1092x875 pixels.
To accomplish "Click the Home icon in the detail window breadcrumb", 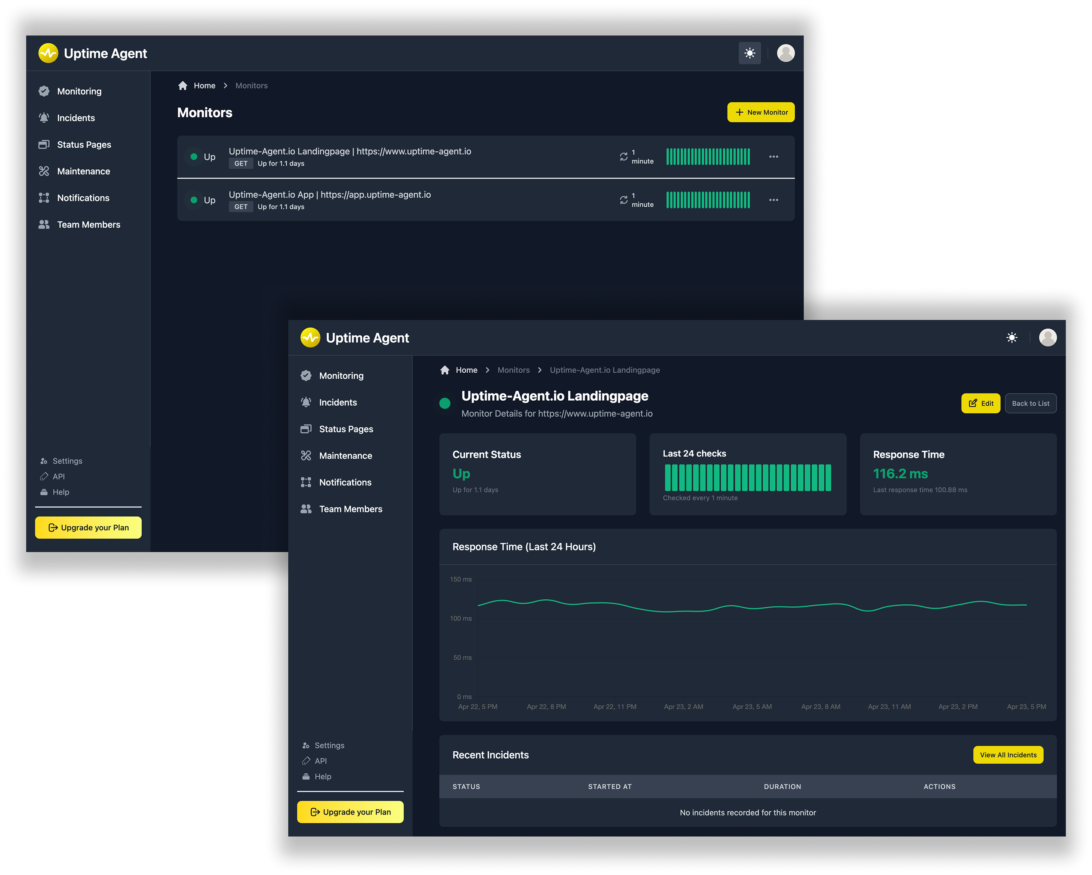I will [445, 370].
